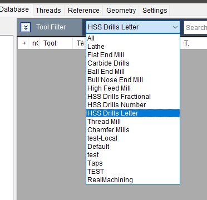This screenshot has width=207, height=200.
Task: Switch to the Database tab
Action: pyautogui.click(x=14, y=9)
